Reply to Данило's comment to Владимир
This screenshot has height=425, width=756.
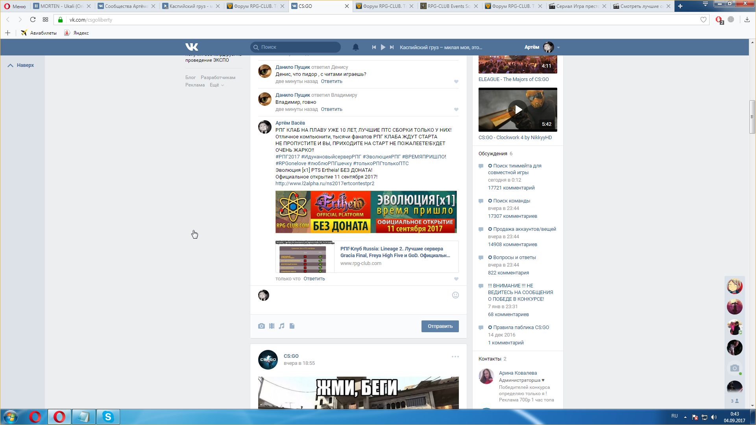331,109
